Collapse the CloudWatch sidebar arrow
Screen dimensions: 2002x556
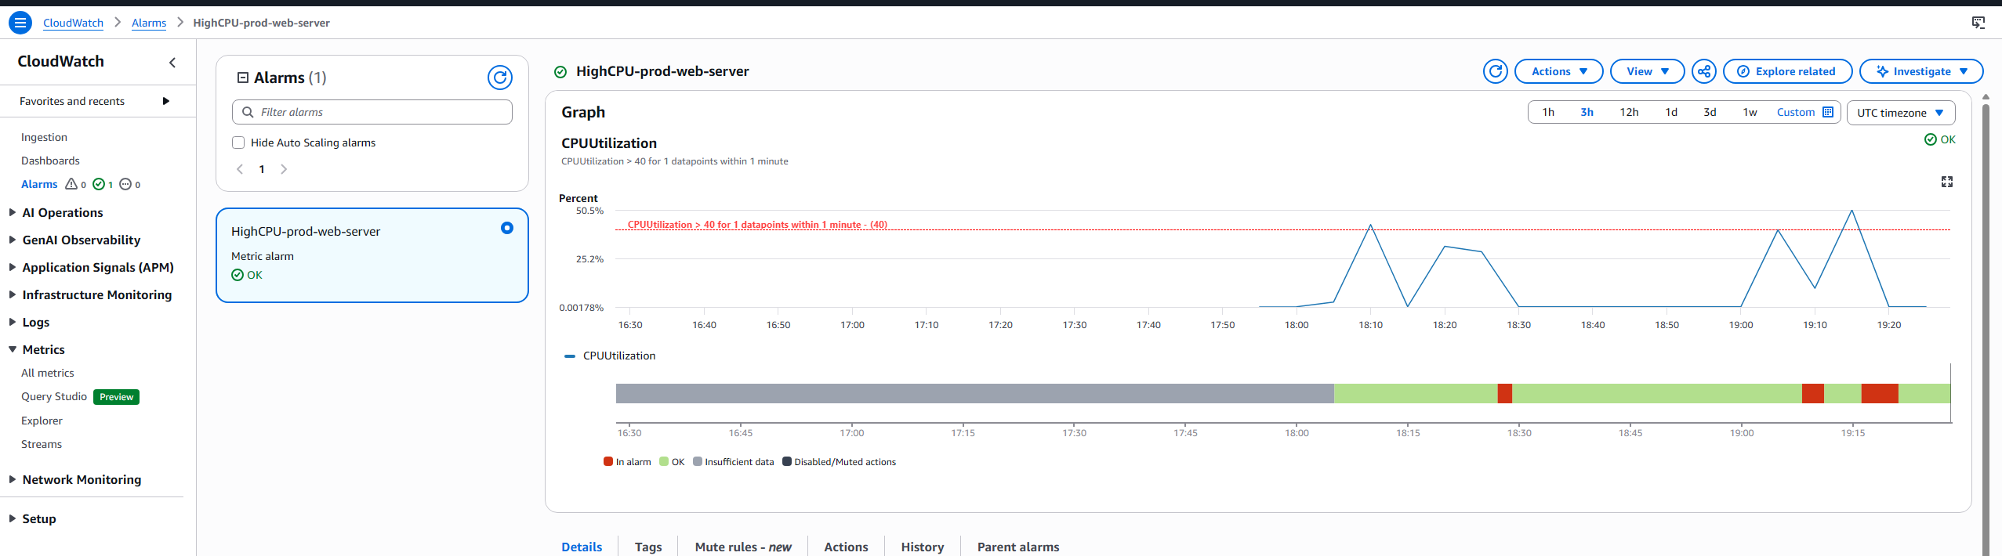point(172,63)
